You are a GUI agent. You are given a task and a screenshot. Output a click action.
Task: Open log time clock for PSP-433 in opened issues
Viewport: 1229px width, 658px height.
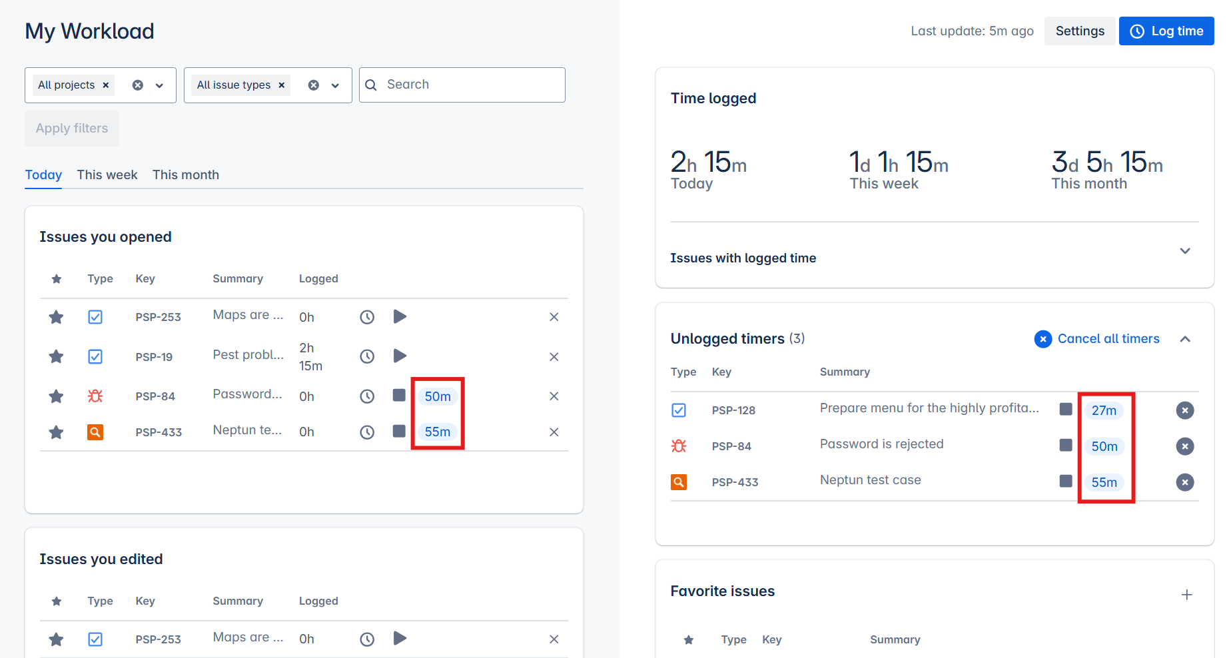click(x=367, y=432)
